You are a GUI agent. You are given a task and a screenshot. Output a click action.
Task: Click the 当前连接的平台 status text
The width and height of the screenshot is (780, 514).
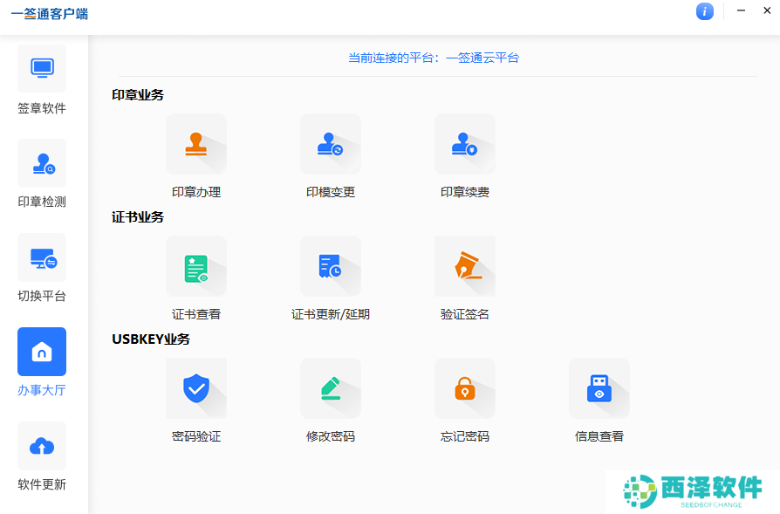tap(434, 58)
